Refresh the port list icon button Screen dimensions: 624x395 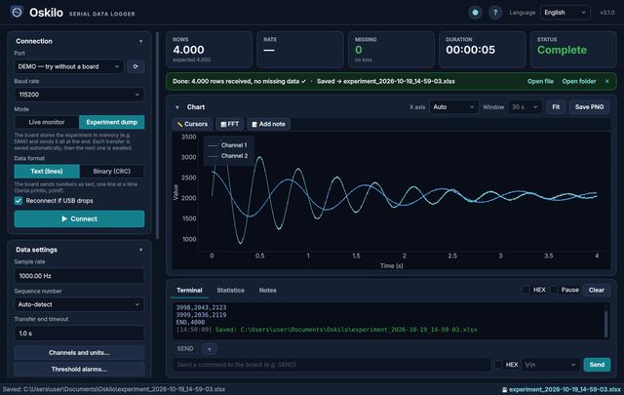[x=136, y=66]
